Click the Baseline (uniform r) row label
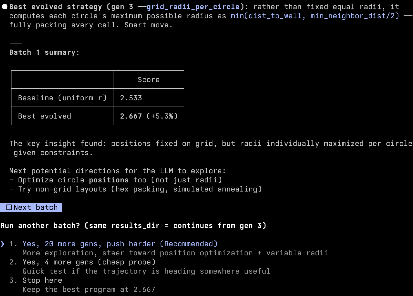This screenshot has height=296, width=413. (x=62, y=98)
